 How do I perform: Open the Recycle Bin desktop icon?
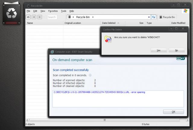tap(11, 13)
